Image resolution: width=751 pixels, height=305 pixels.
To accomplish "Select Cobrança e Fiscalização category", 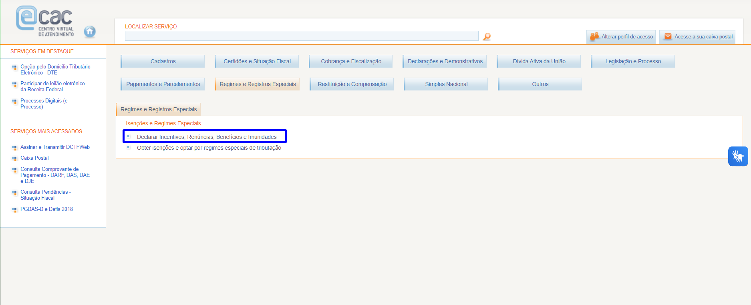I will (351, 61).
